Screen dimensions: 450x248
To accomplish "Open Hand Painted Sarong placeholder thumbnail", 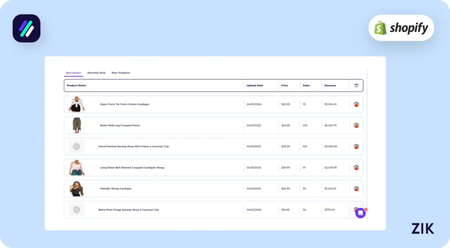I will (x=76, y=146).
